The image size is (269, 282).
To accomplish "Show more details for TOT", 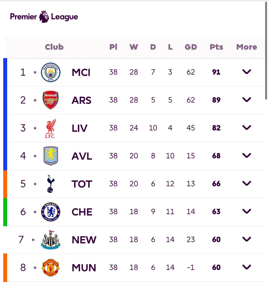I will click(x=247, y=183).
